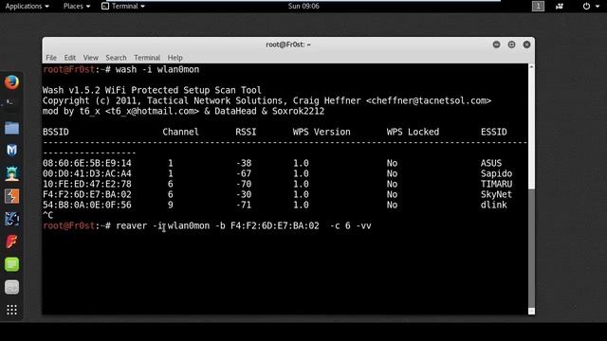
Task: Open the power menu icon
Action: (x=586, y=6)
